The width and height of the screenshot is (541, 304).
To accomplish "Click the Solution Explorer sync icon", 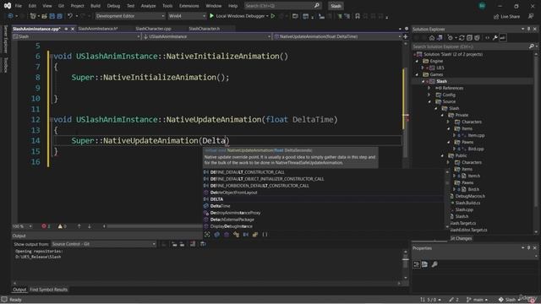I will click(x=462, y=38).
